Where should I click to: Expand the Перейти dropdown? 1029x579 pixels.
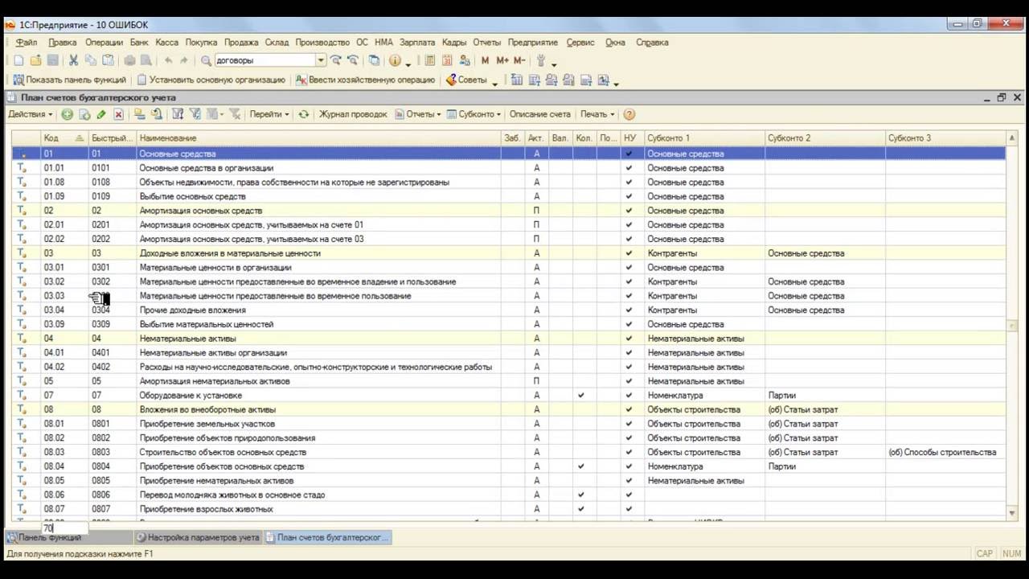(269, 114)
